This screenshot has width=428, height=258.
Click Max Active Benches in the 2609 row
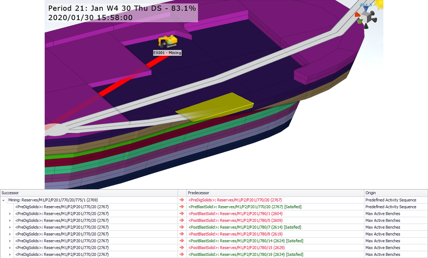(x=383, y=220)
